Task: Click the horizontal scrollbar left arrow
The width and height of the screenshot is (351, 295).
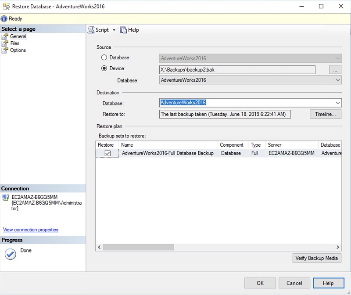Action: coord(99,247)
